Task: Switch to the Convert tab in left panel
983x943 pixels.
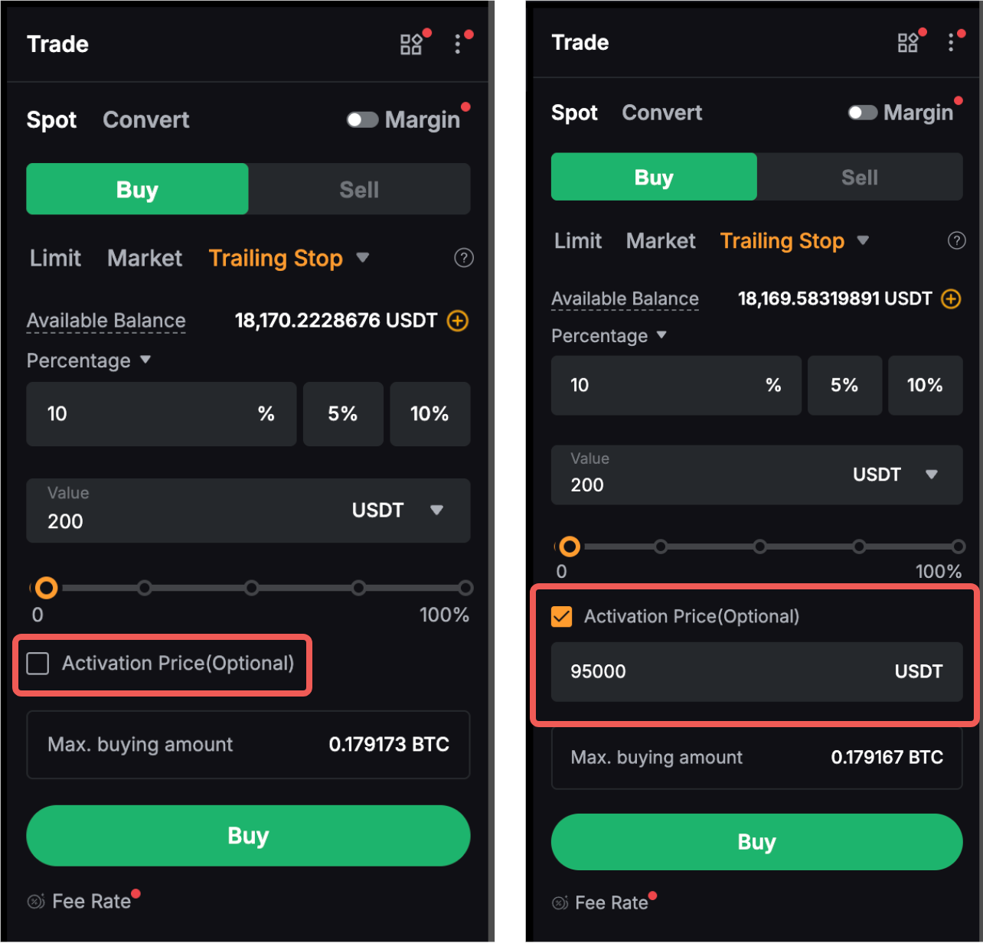Action: coord(145,120)
